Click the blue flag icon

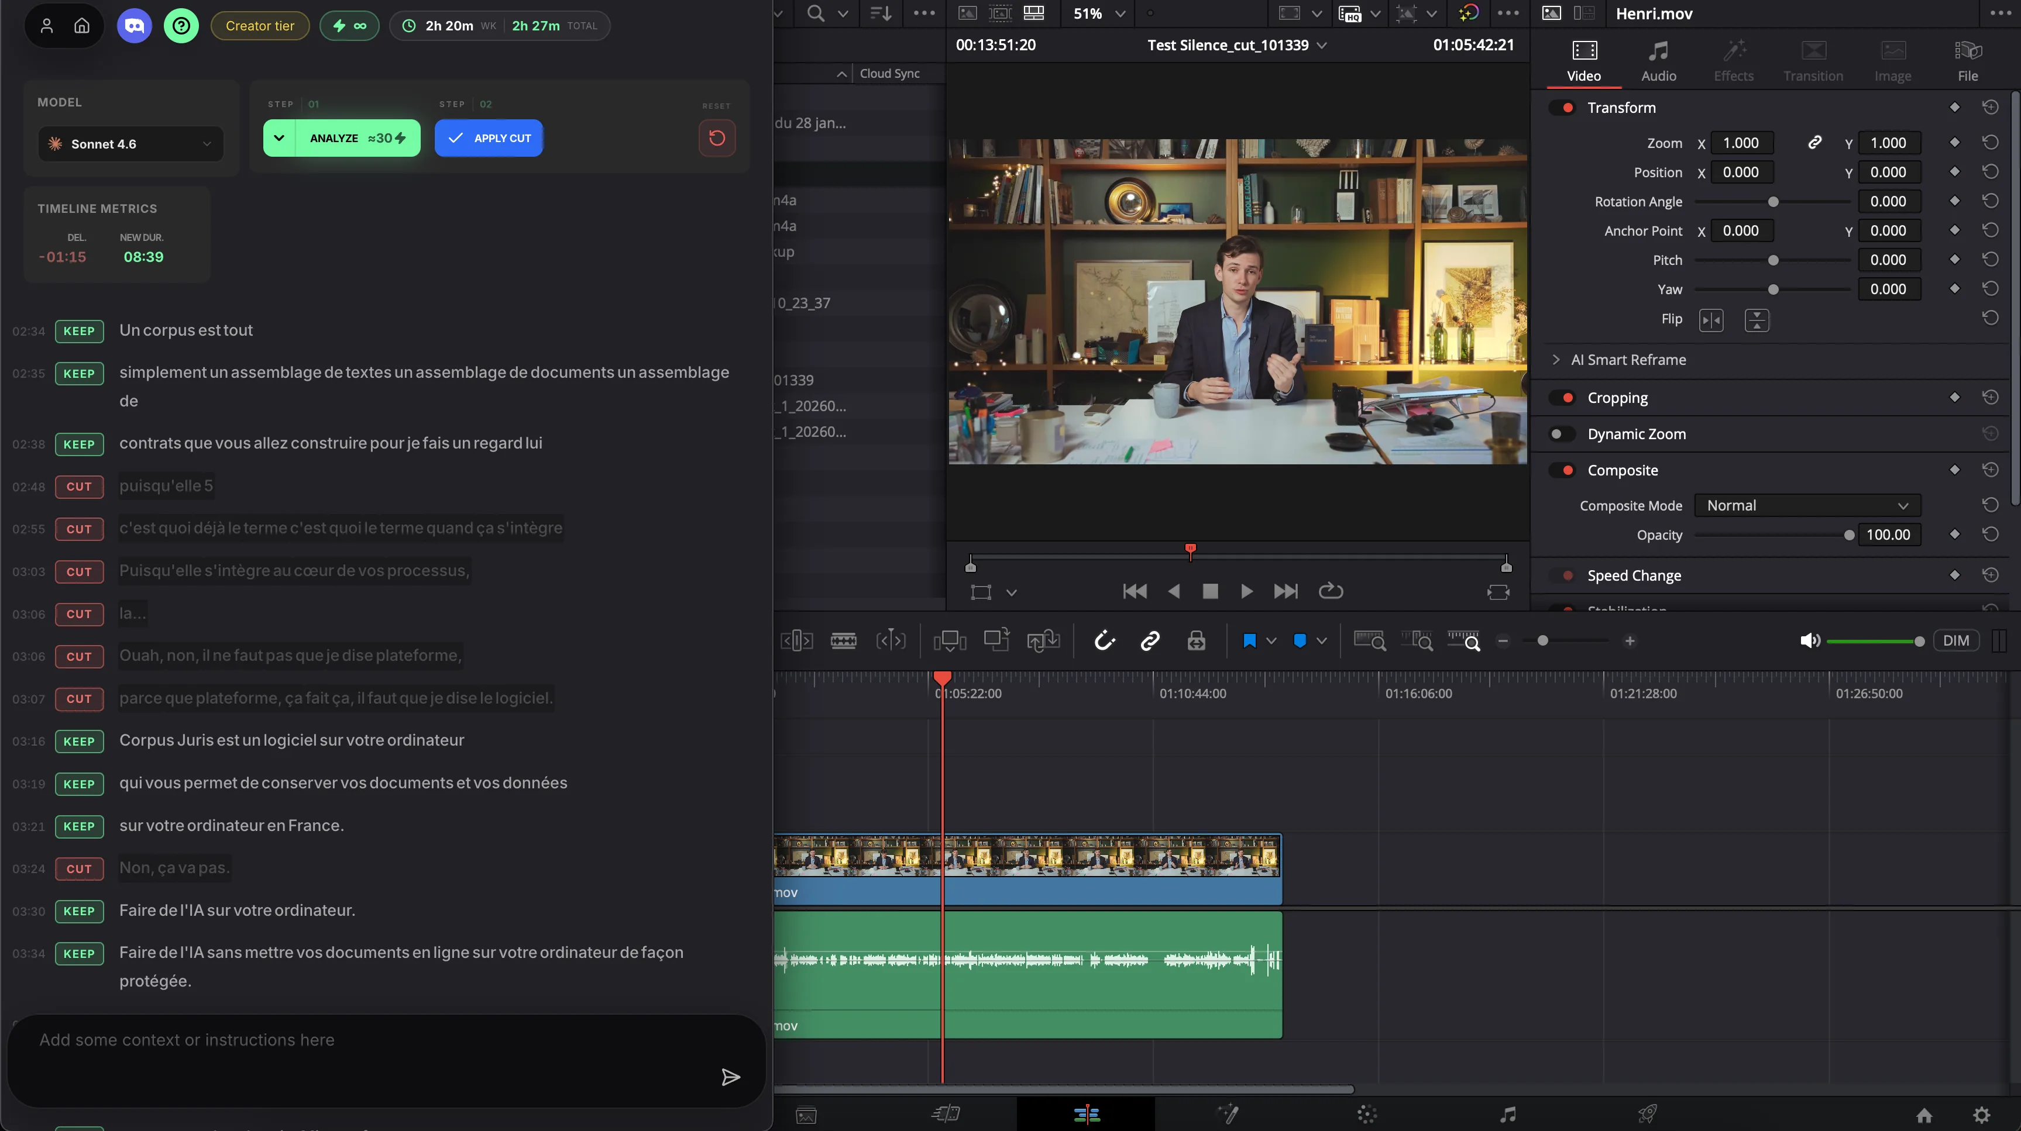[x=1250, y=641]
